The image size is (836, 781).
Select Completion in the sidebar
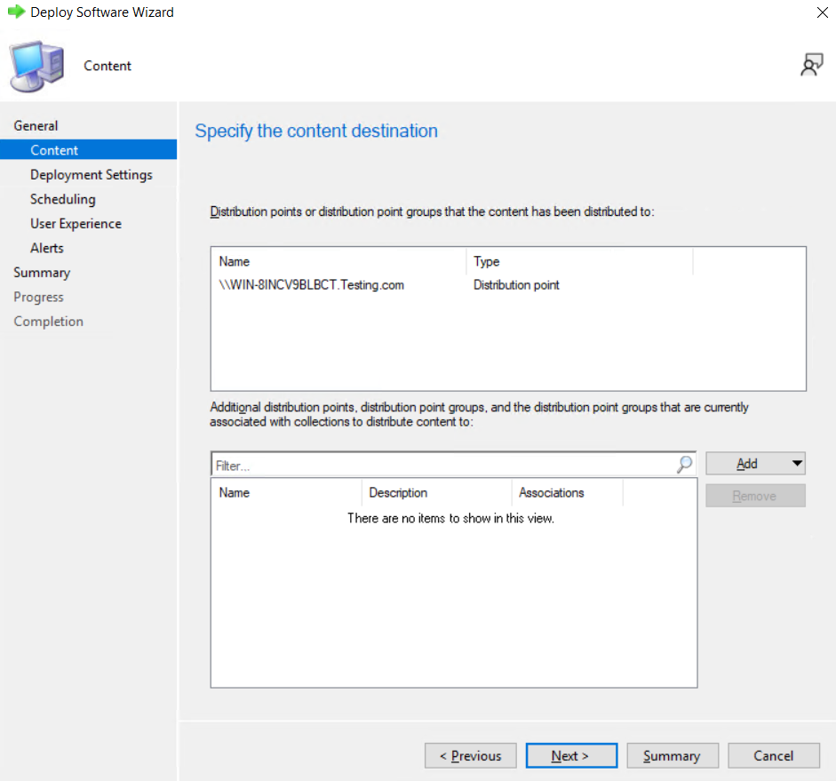[x=49, y=322]
